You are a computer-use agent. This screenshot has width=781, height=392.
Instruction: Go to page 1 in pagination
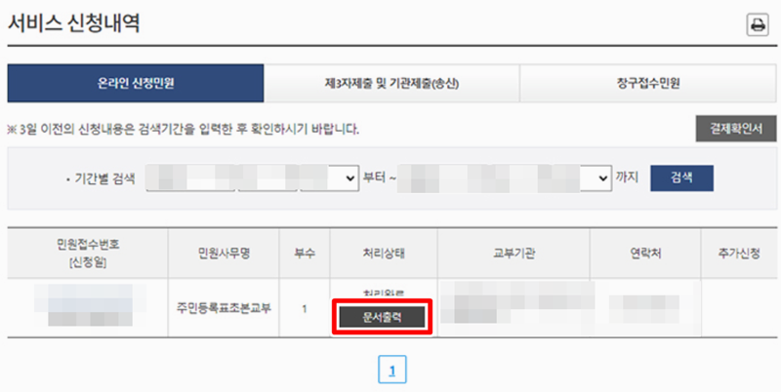[x=392, y=370]
